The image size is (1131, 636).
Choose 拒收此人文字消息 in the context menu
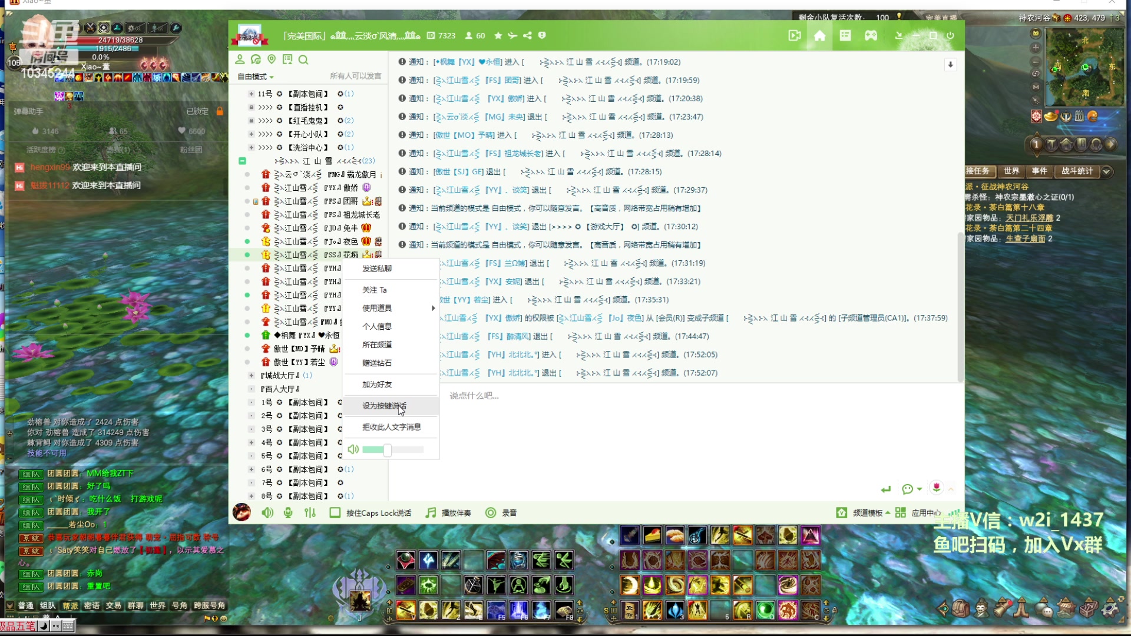click(392, 428)
